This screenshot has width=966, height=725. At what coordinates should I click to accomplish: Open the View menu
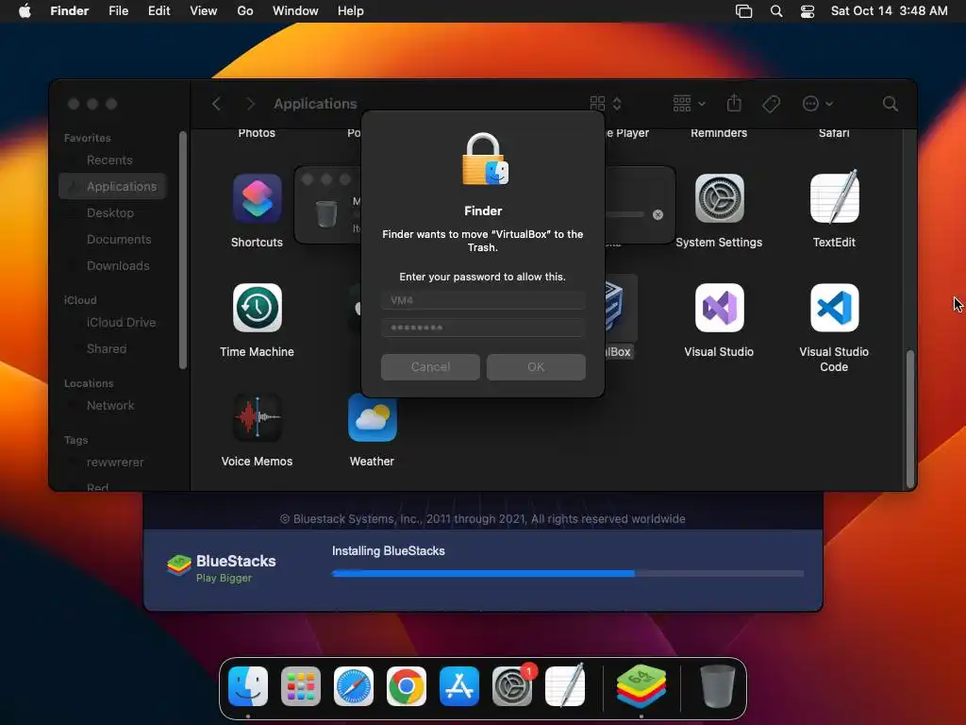[204, 11]
